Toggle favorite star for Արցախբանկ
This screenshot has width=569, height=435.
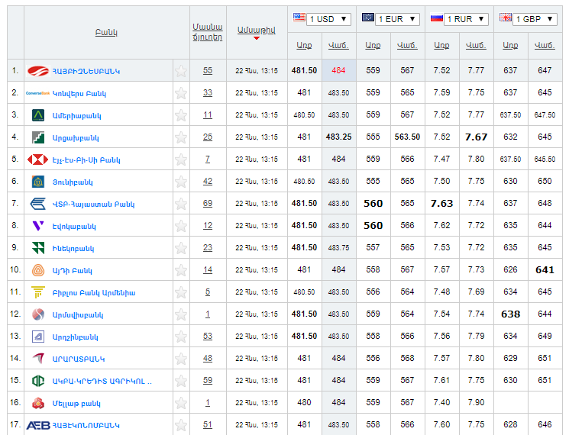tap(181, 137)
